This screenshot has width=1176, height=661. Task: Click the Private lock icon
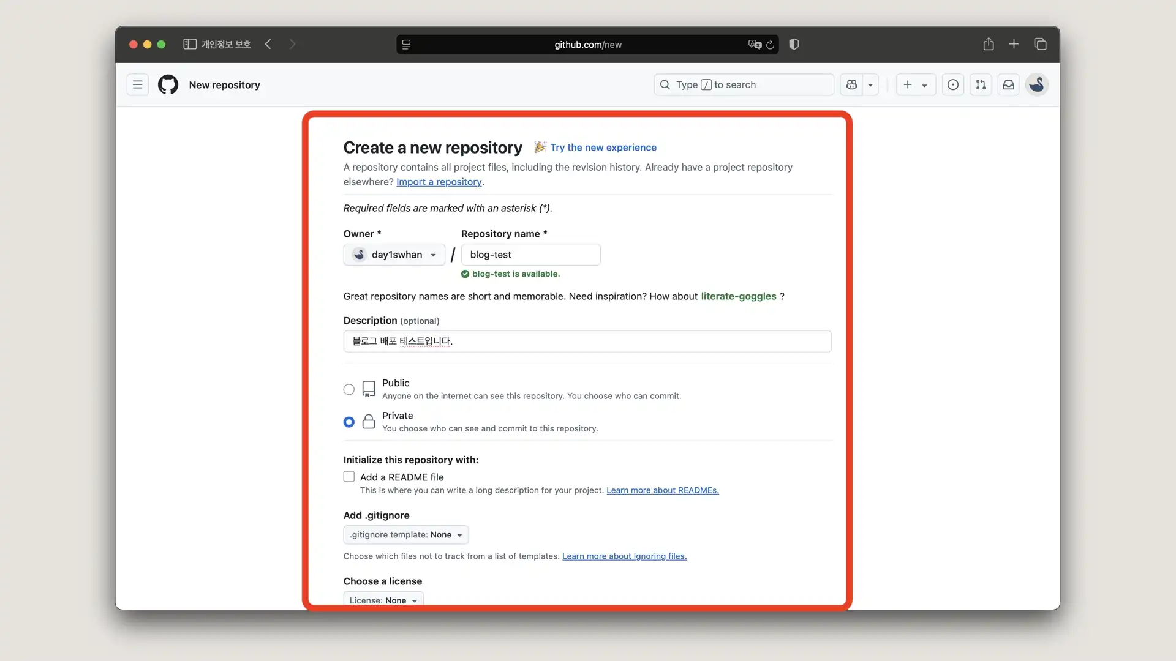pos(369,421)
